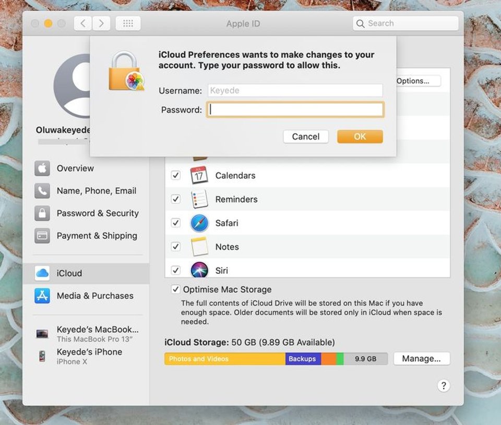Image resolution: width=501 pixels, height=425 pixels.
Task: Open Password & Security section
Action: [x=86, y=213]
